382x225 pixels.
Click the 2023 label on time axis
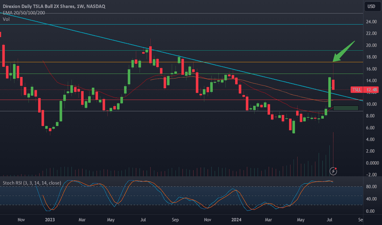click(x=50, y=220)
